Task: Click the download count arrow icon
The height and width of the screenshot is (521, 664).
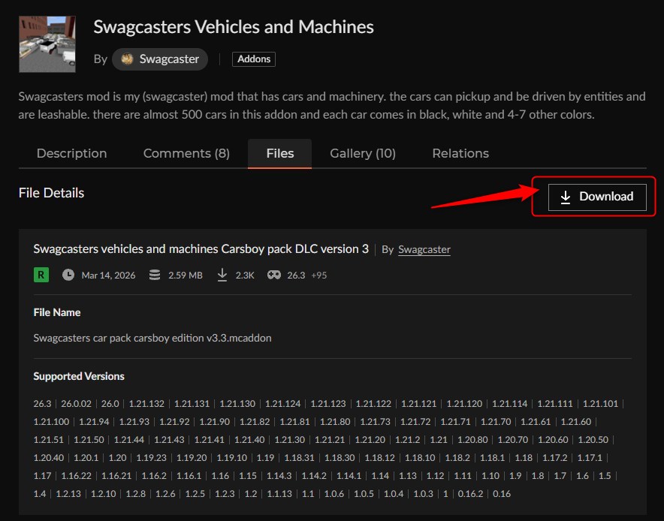Action: tap(222, 275)
